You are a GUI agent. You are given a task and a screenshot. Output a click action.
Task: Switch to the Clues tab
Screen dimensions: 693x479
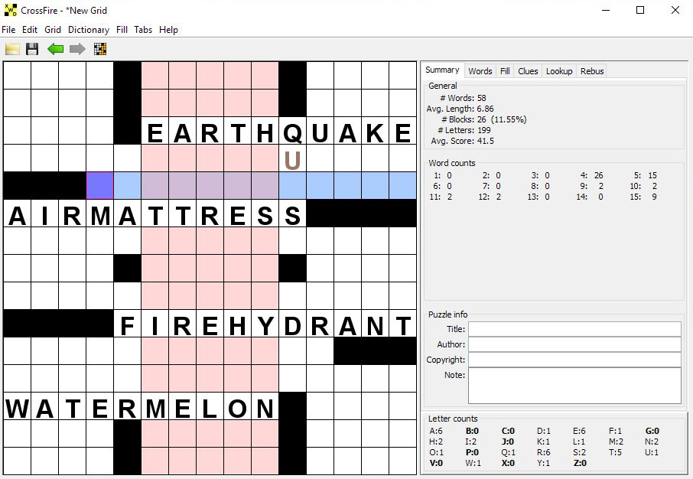click(x=528, y=71)
